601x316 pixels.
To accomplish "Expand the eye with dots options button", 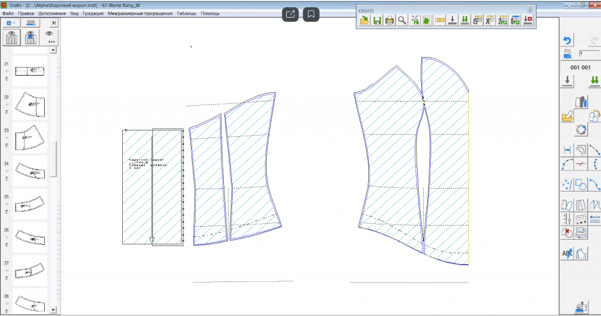I will [50, 37].
